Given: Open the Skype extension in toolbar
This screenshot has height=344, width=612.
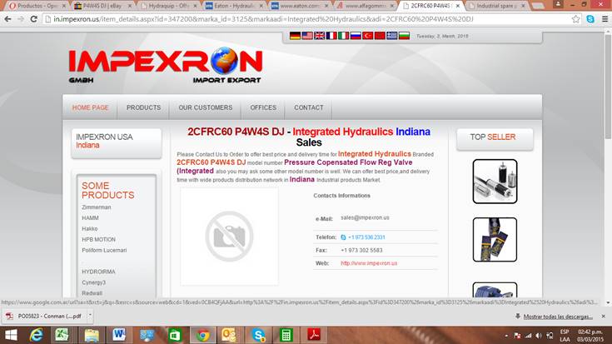Looking at the screenshot, I should [590, 19].
